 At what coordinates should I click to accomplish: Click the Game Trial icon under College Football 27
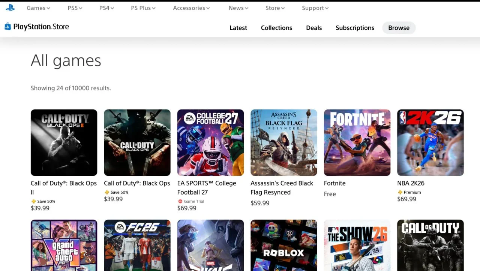click(180, 202)
